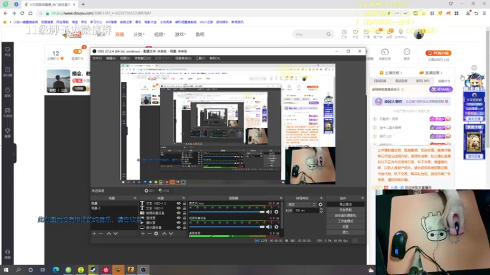490x275 pixels.
Task: Open 关注 in Douyu left sidebar
Action: click(7, 51)
